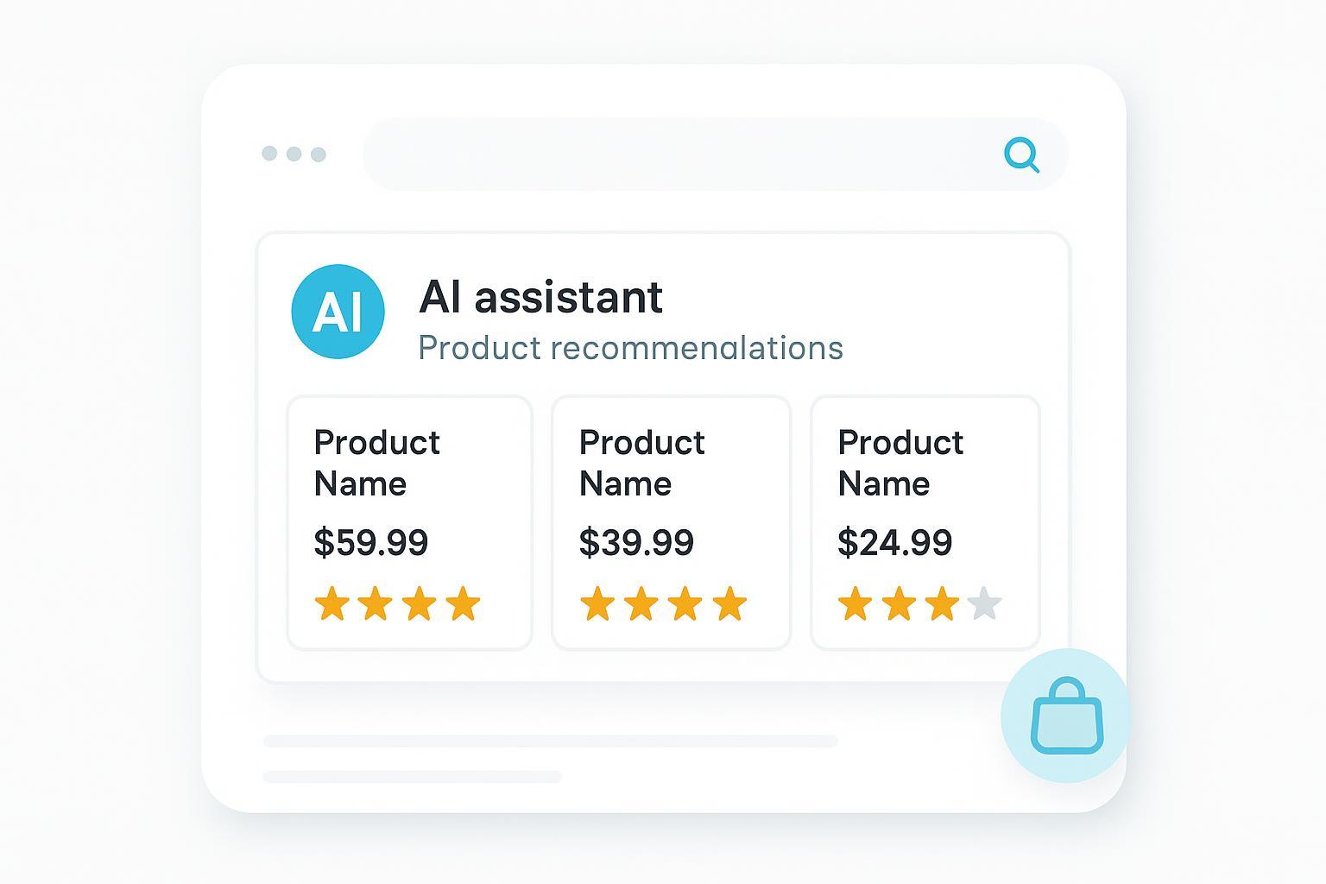Click the second star of the $39.99 product
The width and height of the screenshot is (1326, 884).
tap(641, 604)
